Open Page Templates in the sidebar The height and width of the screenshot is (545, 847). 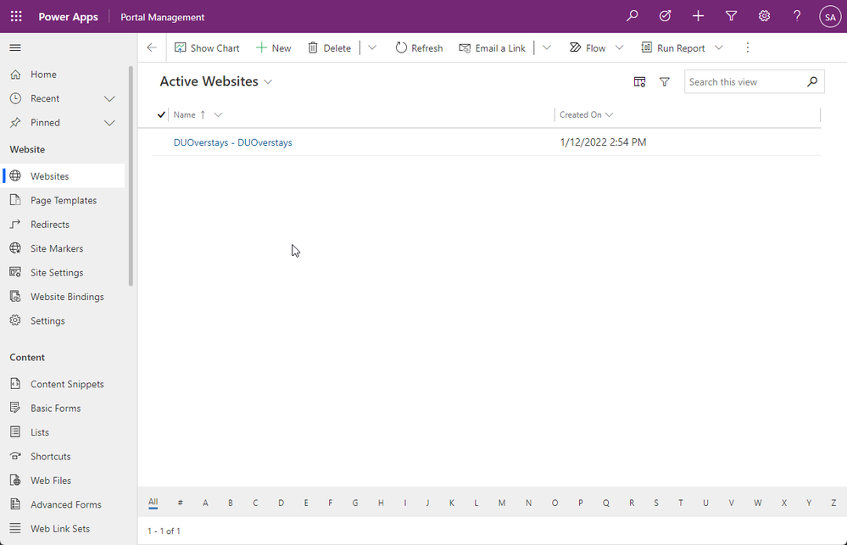click(64, 200)
